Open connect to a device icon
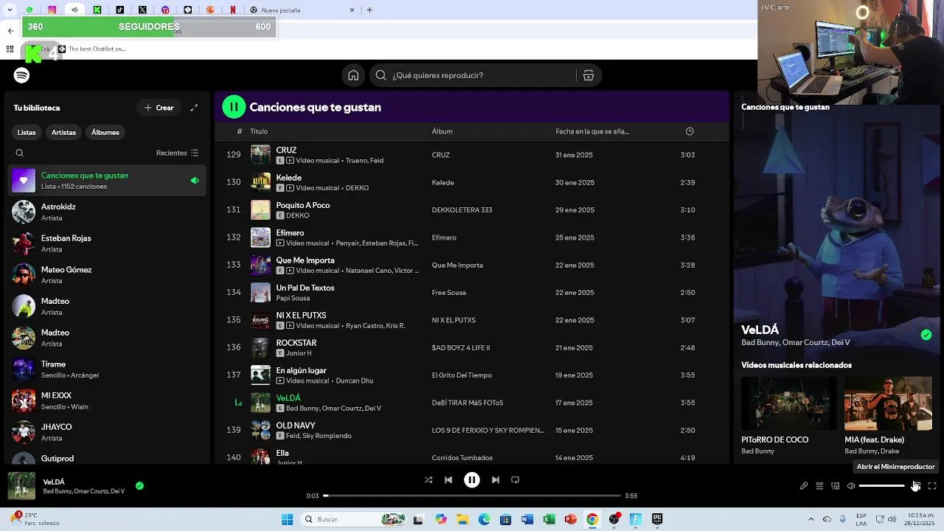The height and width of the screenshot is (531, 944). click(x=836, y=486)
